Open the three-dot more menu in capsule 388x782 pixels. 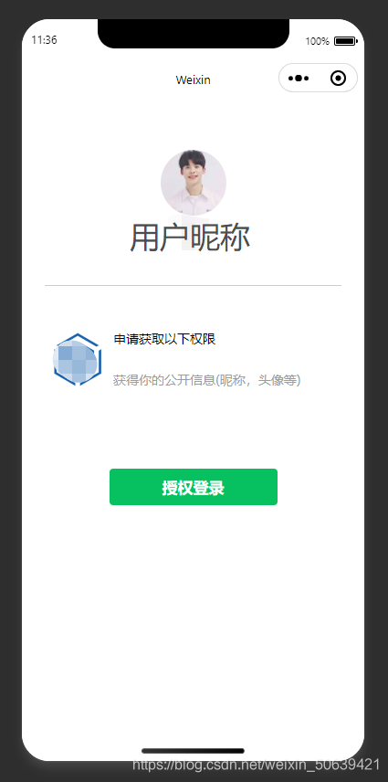coord(299,79)
